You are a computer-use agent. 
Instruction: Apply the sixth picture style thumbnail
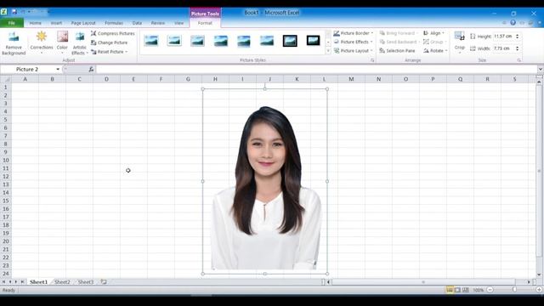tap(267, 41)
